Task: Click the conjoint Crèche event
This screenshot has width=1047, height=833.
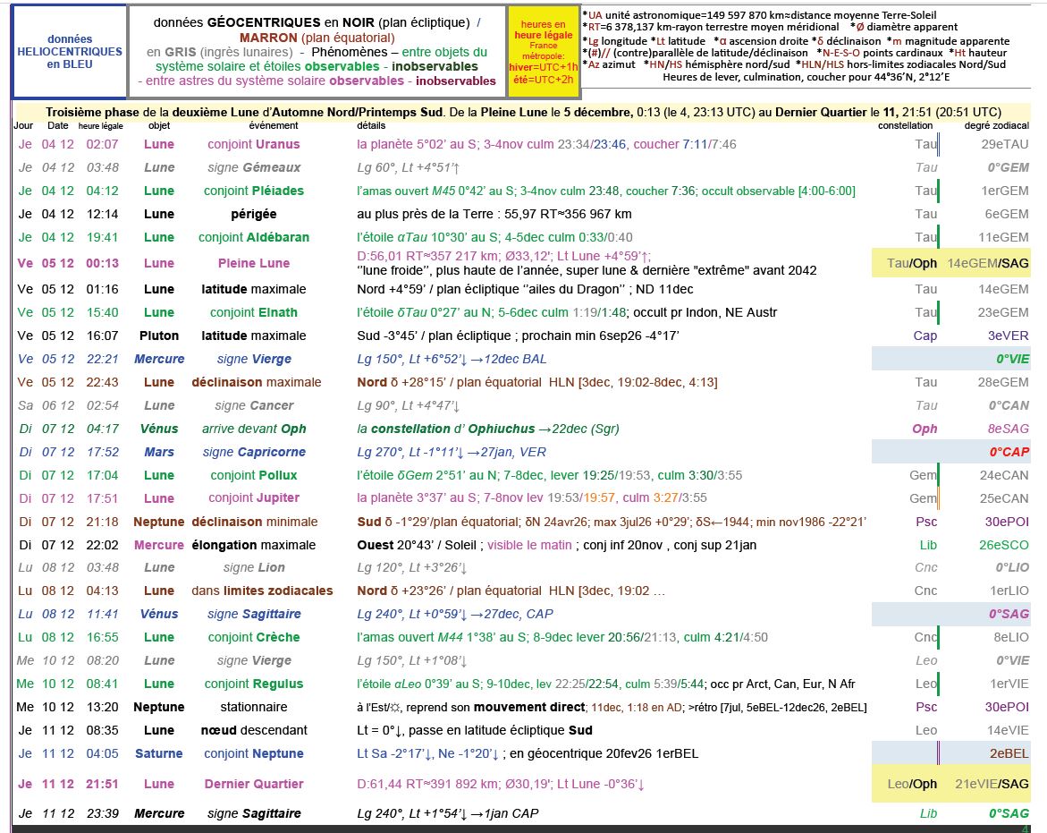Action: tap(254, 637)
